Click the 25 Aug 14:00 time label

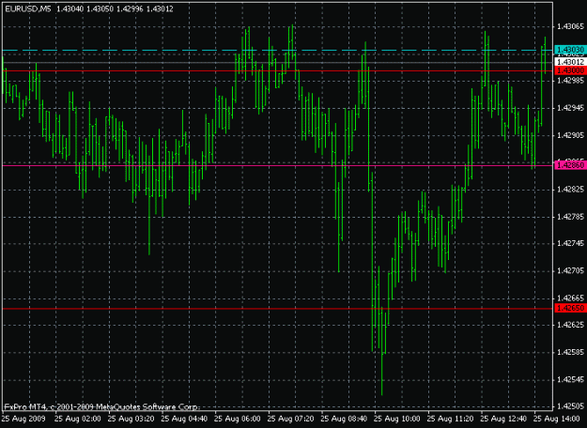(558, 419)
